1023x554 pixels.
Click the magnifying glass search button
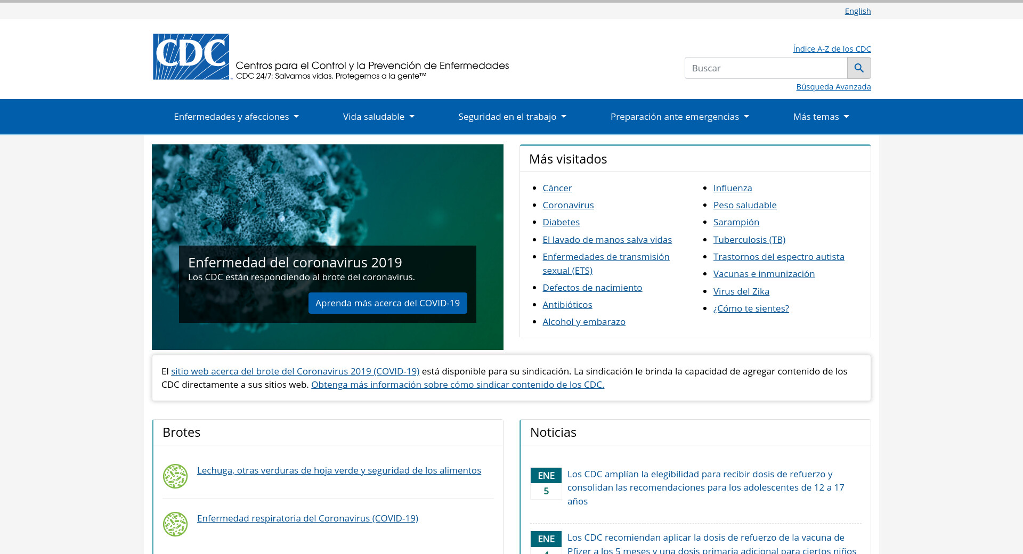[858, 68]
